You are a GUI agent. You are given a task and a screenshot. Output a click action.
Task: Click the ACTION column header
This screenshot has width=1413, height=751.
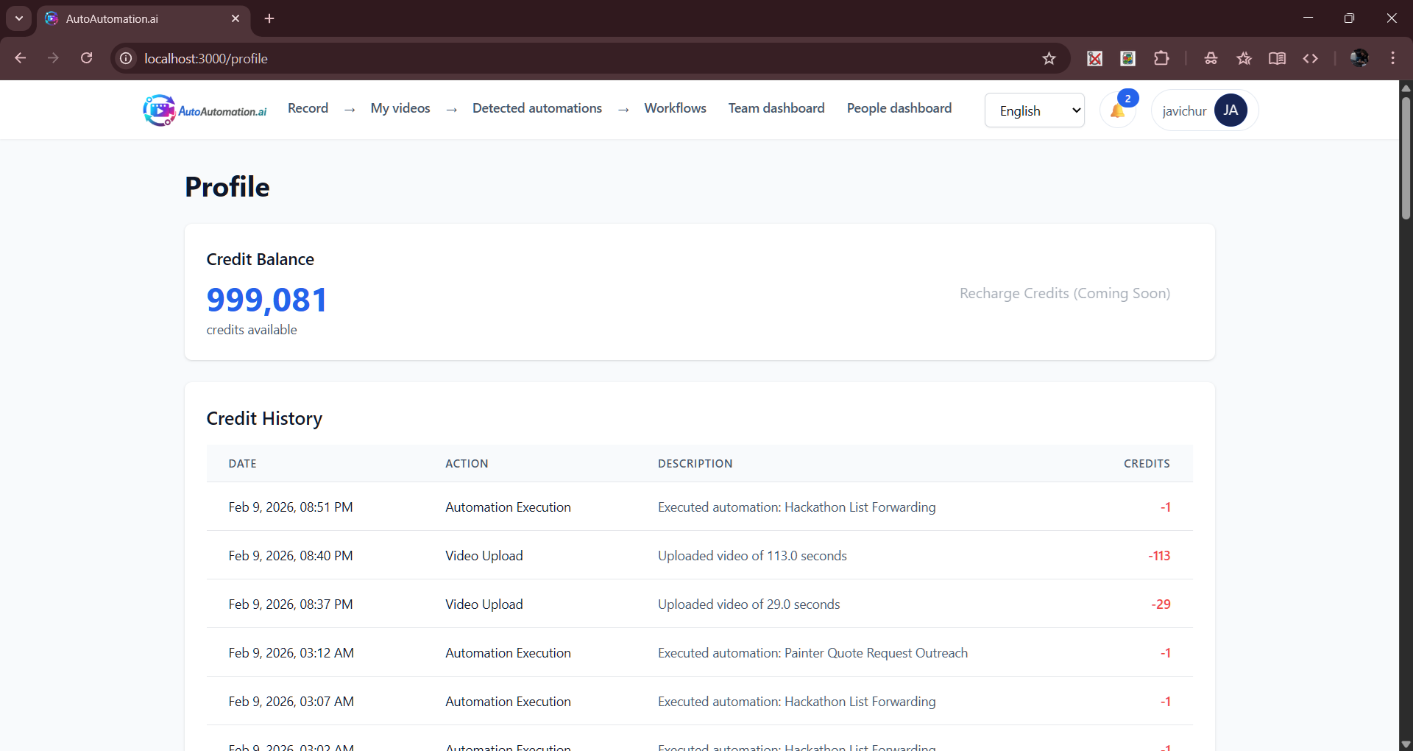[x=467, y=464]
